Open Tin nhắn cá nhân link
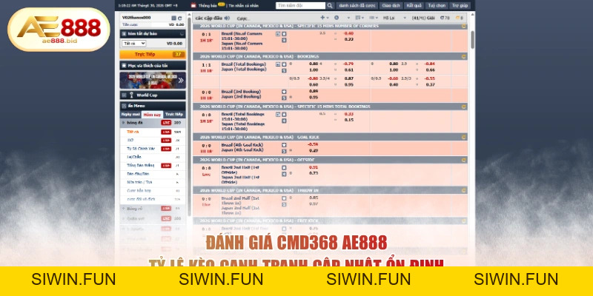Viewport: 593px width, 296px height. pyautogui.click(x=244, y=6)
